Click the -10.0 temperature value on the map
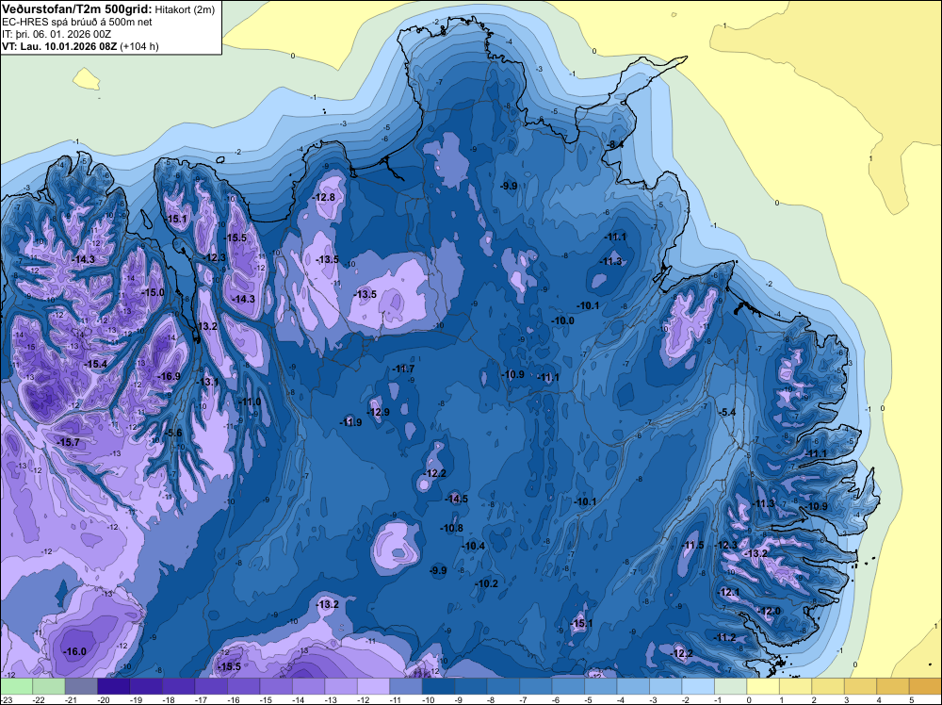This screenshot has width=942, height=705. coord(563,321)
